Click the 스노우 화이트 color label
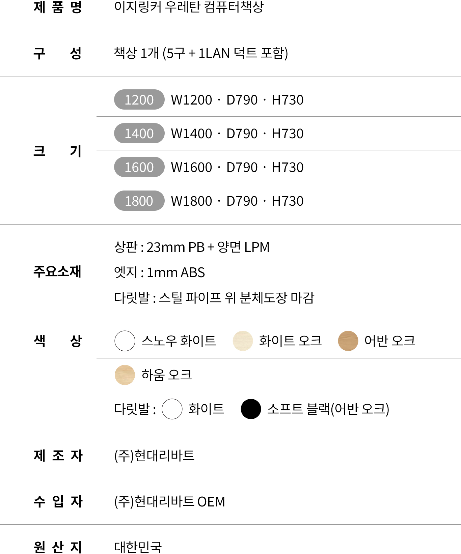The image size is (461, 554). [x=179, y=341]
